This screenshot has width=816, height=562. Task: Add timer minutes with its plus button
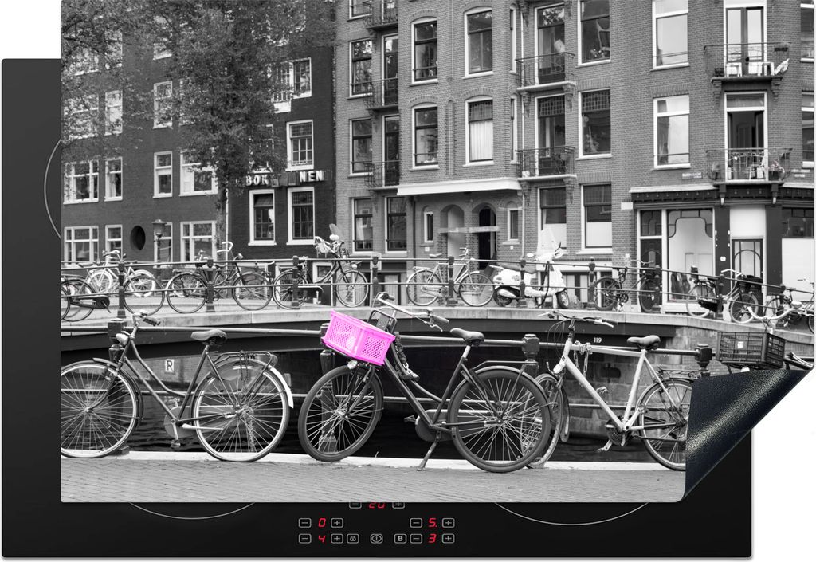[398, 505]
